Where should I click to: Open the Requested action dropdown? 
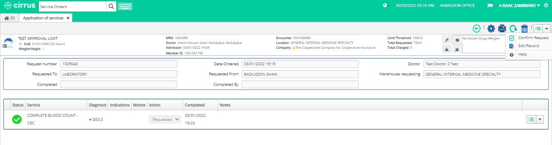165,119
